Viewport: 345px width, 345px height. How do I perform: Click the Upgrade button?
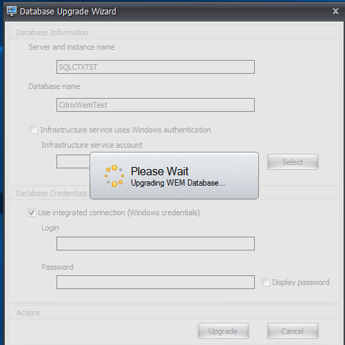(x=223, y=331)
